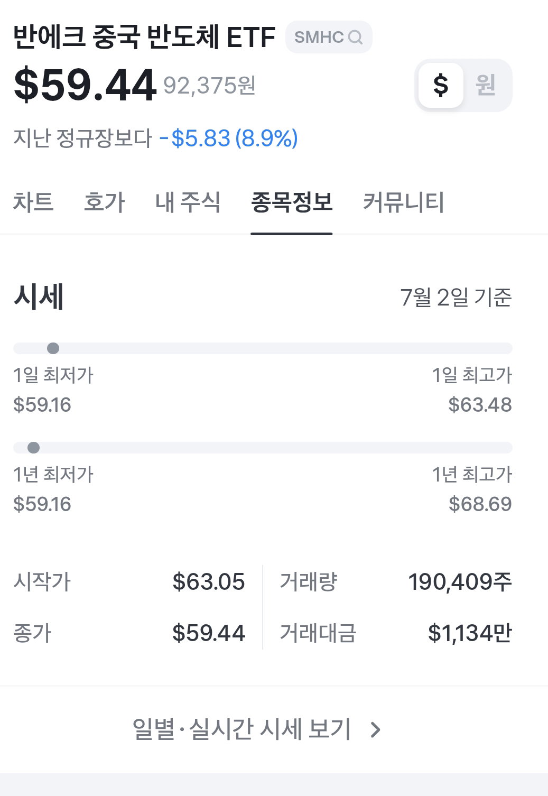Click the $59.44 current price headline

click(x=85, y=85)
